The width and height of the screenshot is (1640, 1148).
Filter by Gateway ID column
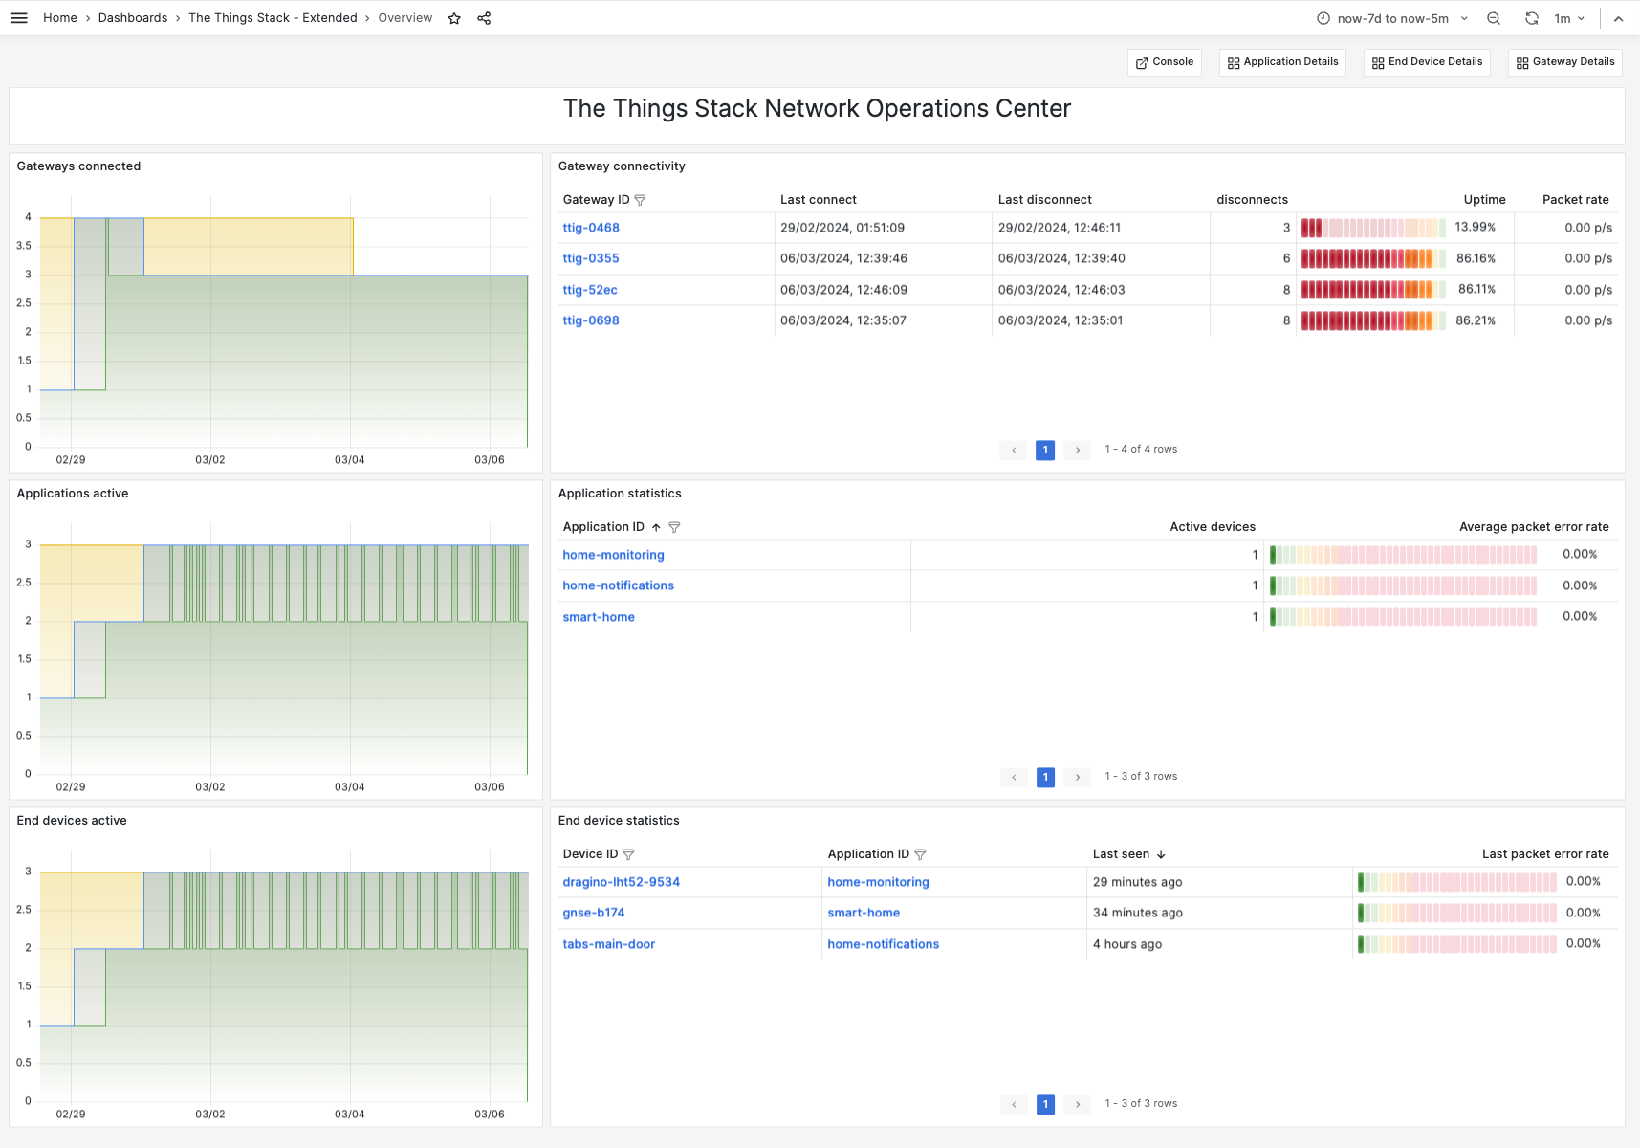coord(641,200)
